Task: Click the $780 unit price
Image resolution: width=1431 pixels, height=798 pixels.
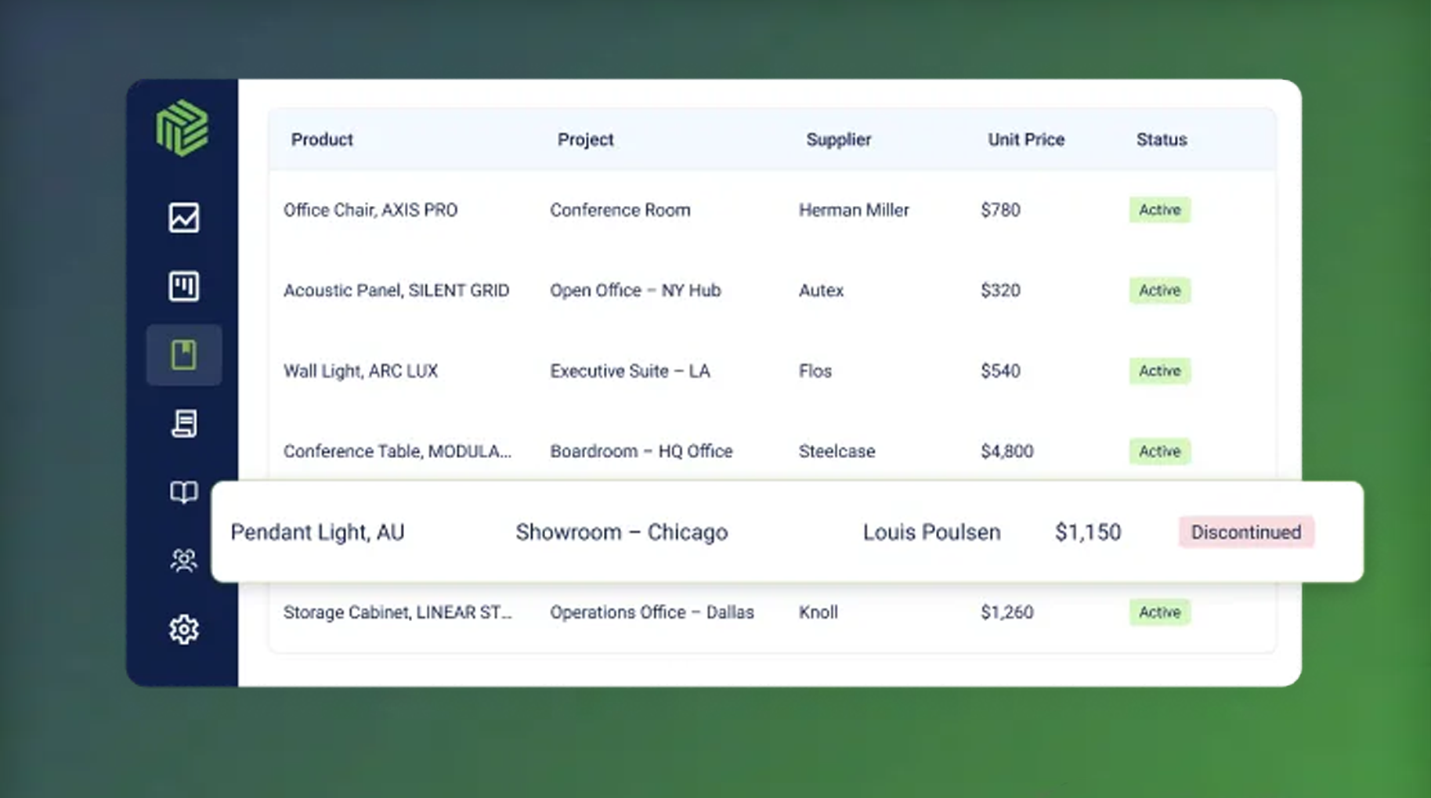Action: [1000, 210]
